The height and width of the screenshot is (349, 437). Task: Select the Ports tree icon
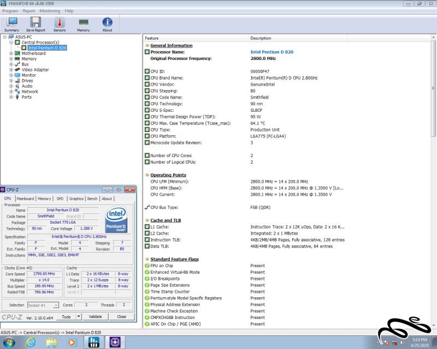tap(17, 97)
